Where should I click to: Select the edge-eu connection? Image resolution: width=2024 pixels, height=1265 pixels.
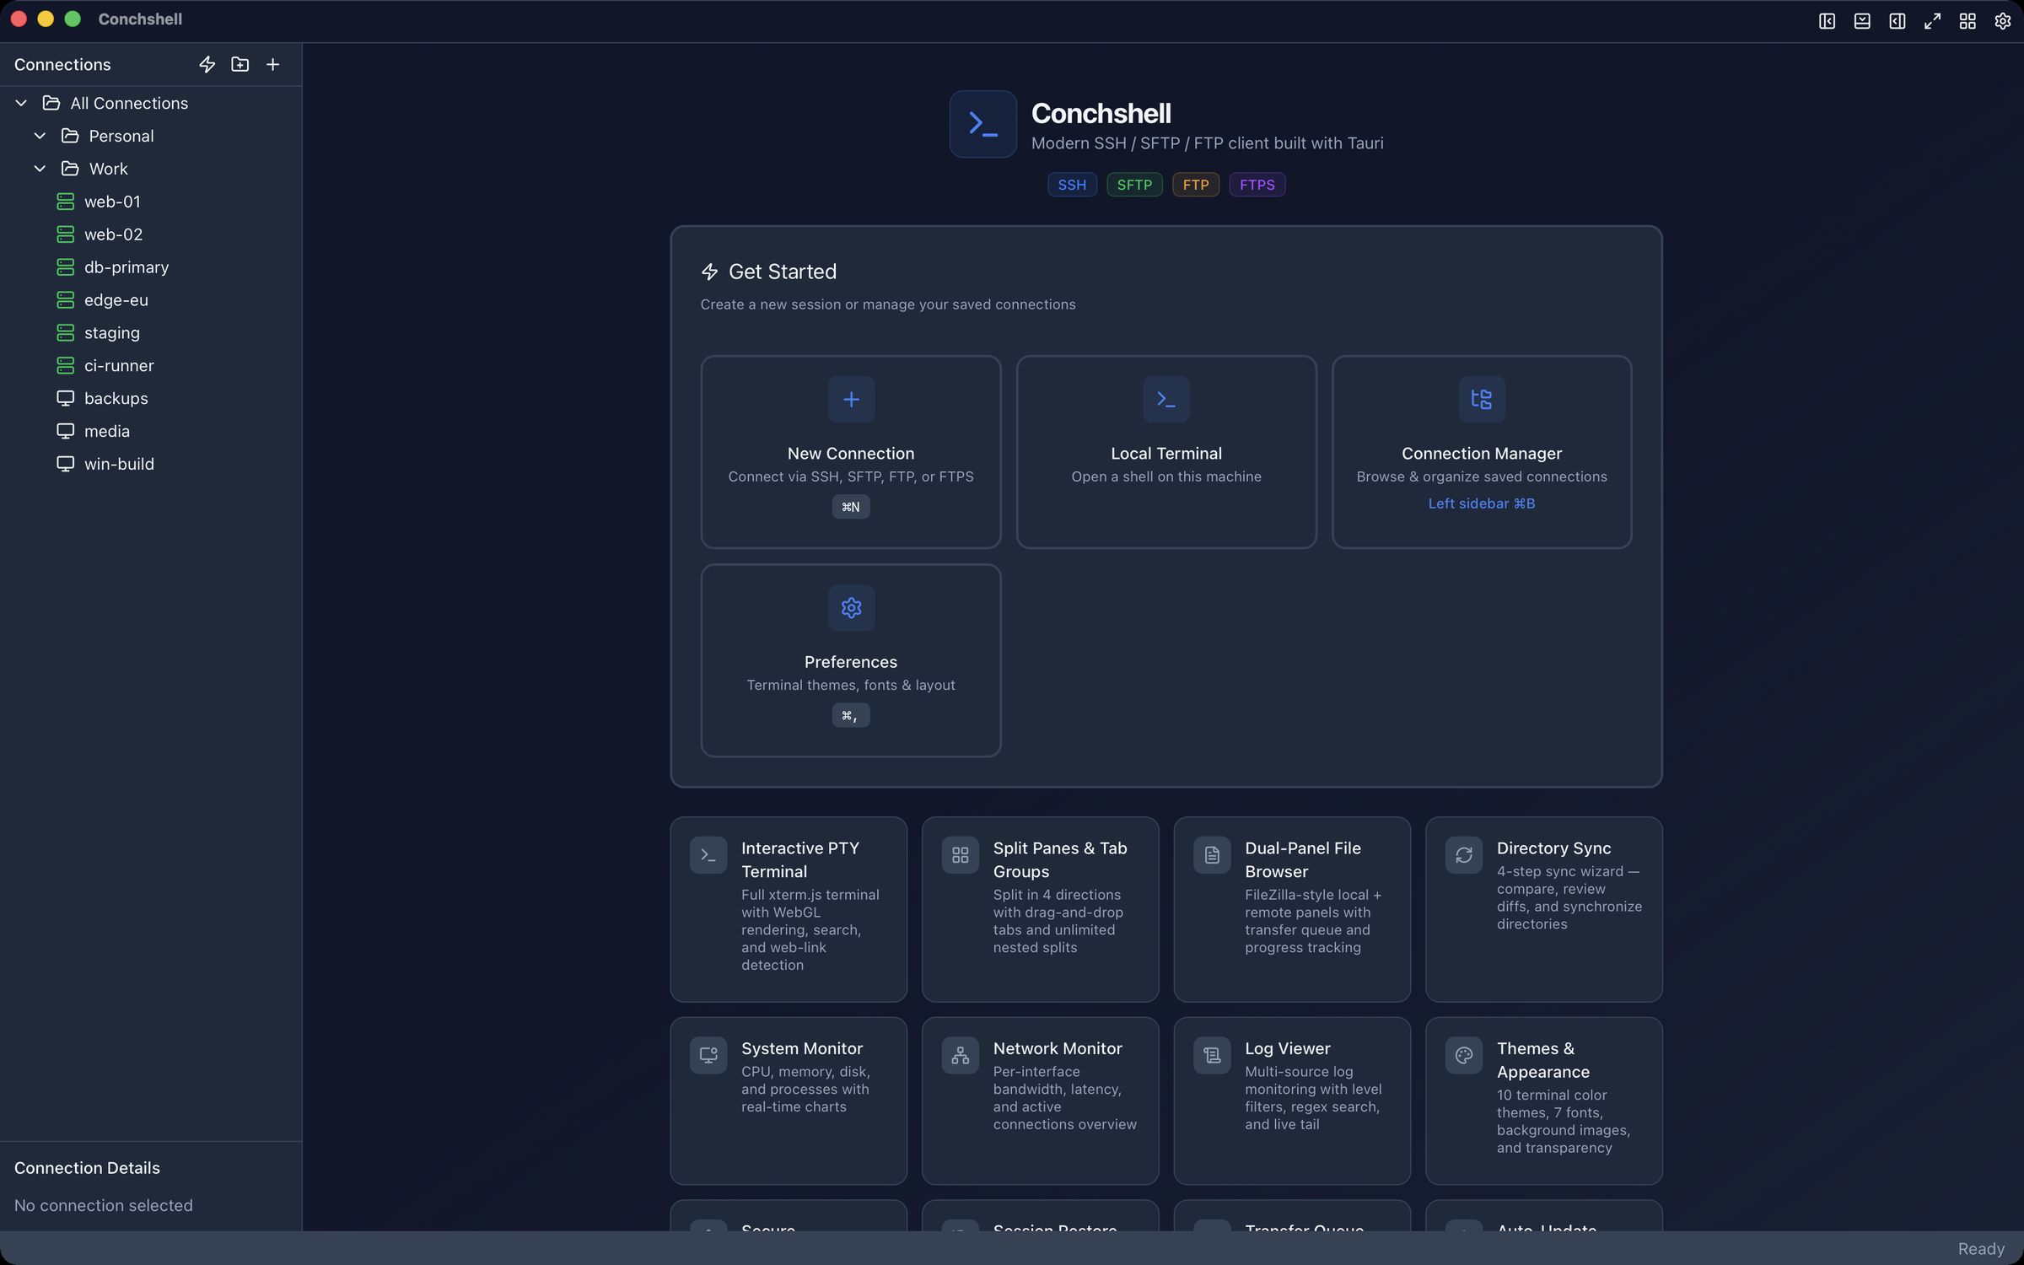pos(151,300)
